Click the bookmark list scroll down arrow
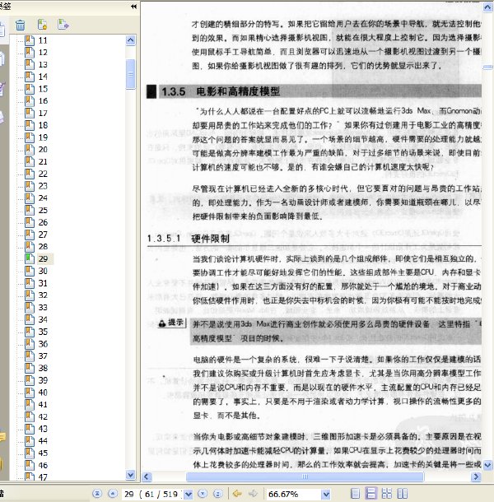 [x=130, y=475]
